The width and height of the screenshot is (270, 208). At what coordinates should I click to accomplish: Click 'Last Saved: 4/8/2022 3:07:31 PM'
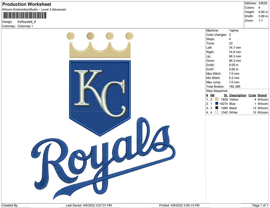pos(89,205)
